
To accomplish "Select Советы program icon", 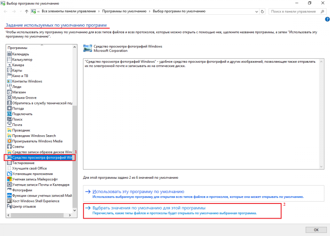I will [9, 147].
